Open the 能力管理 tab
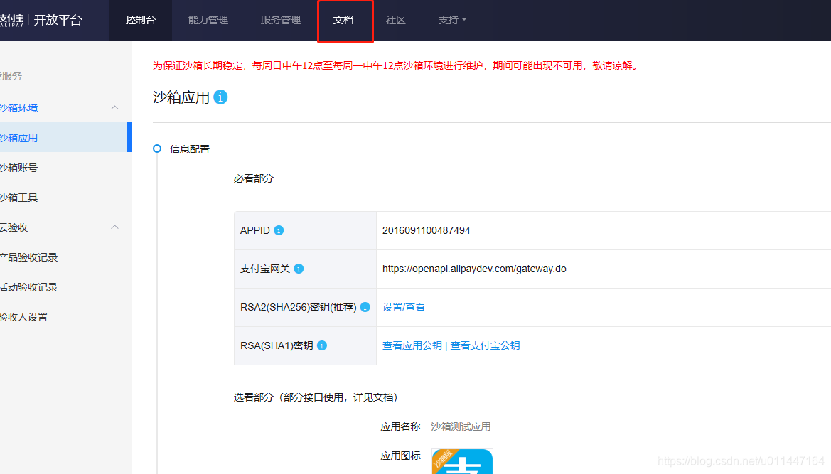 pos(208,20)
